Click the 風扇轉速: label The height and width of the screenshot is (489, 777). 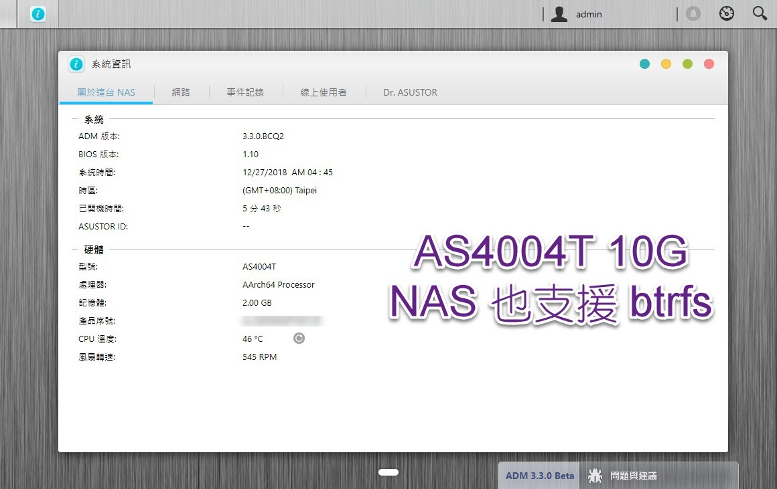click(x=96, y=357)
